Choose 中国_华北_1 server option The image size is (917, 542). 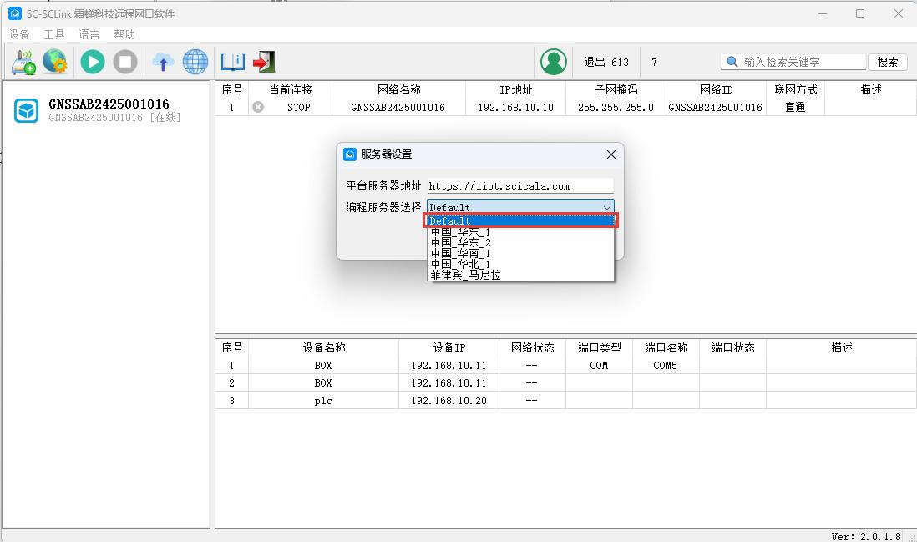coord(520,264)
